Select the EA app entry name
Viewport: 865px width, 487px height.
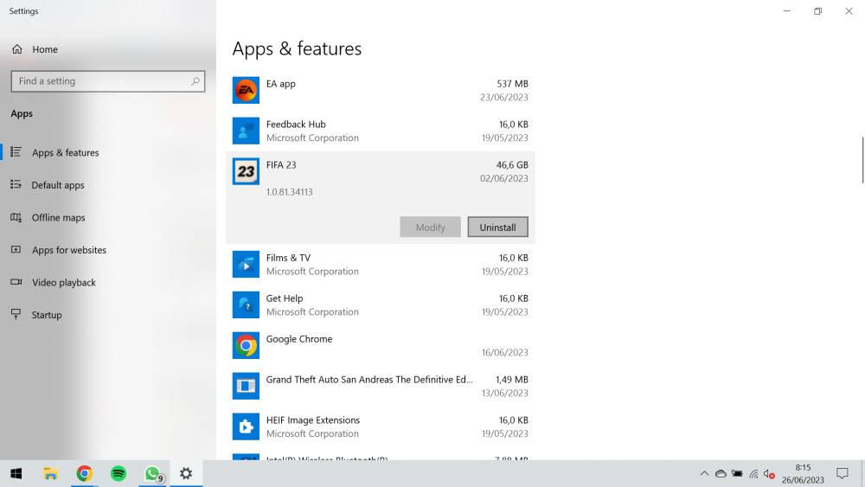pyautogui.click(x=281, y=84)
